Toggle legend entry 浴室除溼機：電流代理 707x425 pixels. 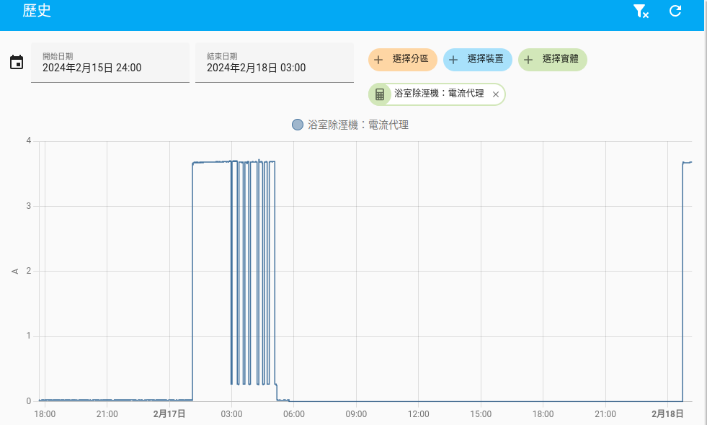350,125
